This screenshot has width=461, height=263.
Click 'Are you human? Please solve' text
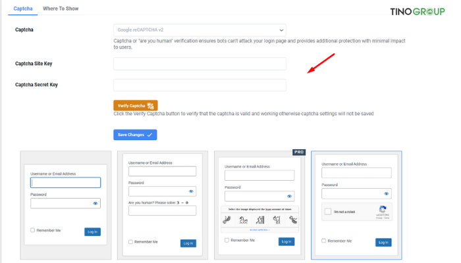[x=152, y=203]
